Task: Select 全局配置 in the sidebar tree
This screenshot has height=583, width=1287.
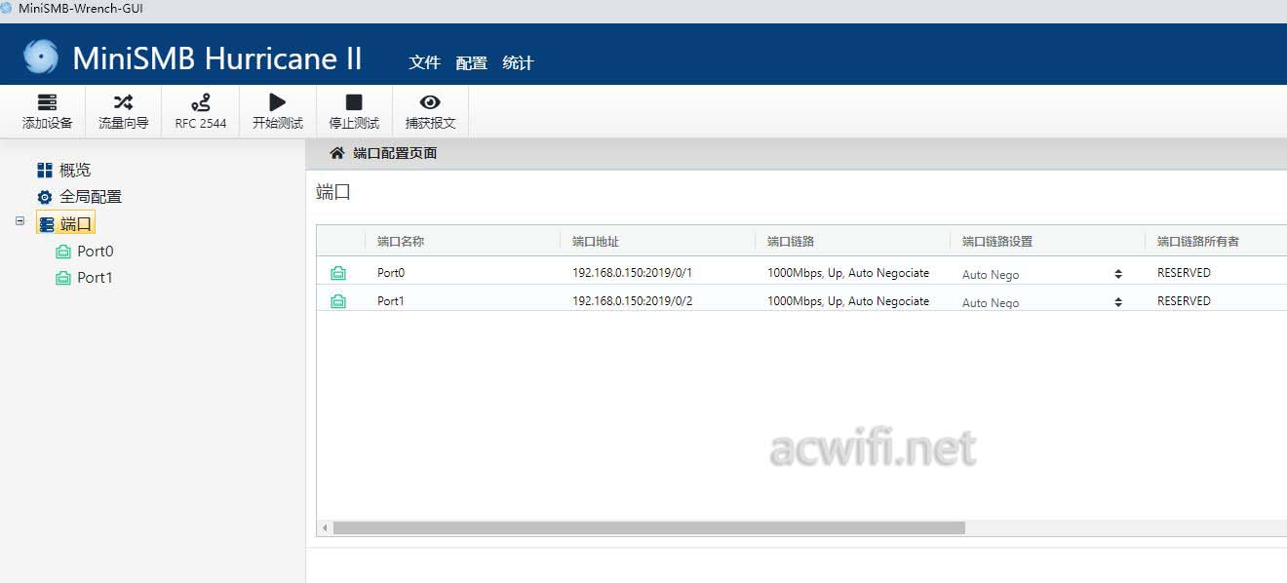Action: point(91,197)
